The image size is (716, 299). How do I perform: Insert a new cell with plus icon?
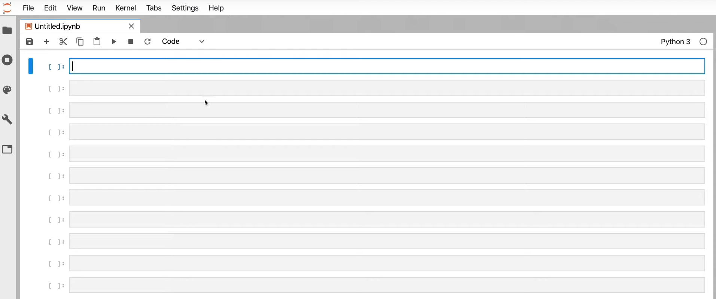(46, 42)
